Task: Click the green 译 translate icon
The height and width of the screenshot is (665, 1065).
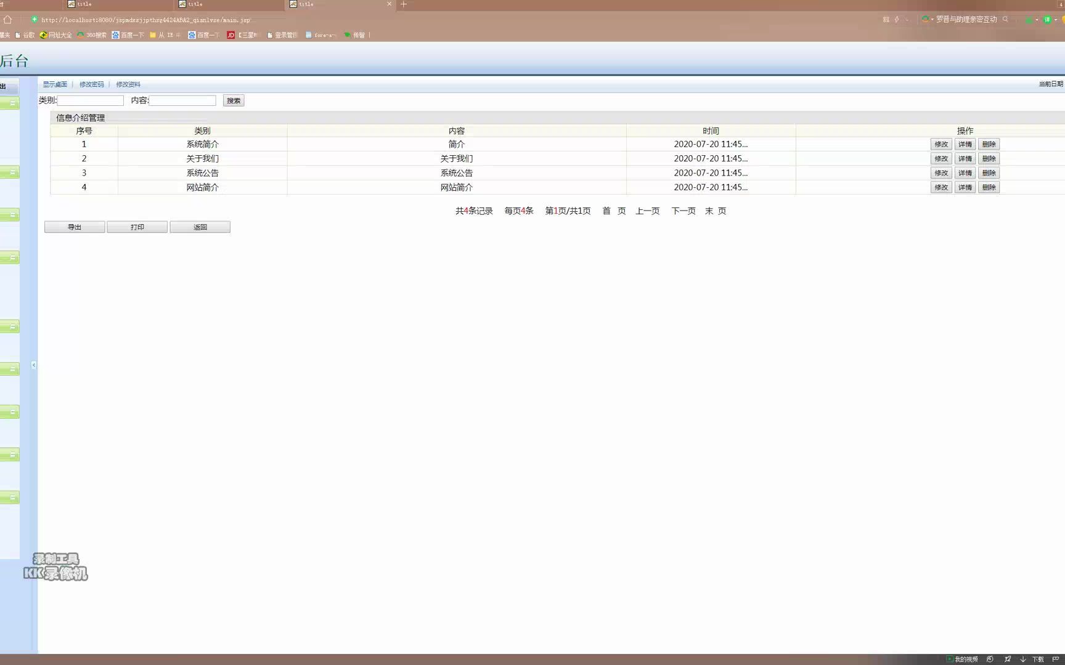Action: (x=1047, y=20)
